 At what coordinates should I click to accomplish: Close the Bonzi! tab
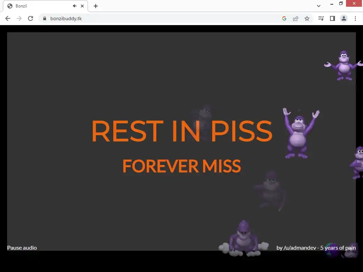pyautogui.click(x=82, y=6)
